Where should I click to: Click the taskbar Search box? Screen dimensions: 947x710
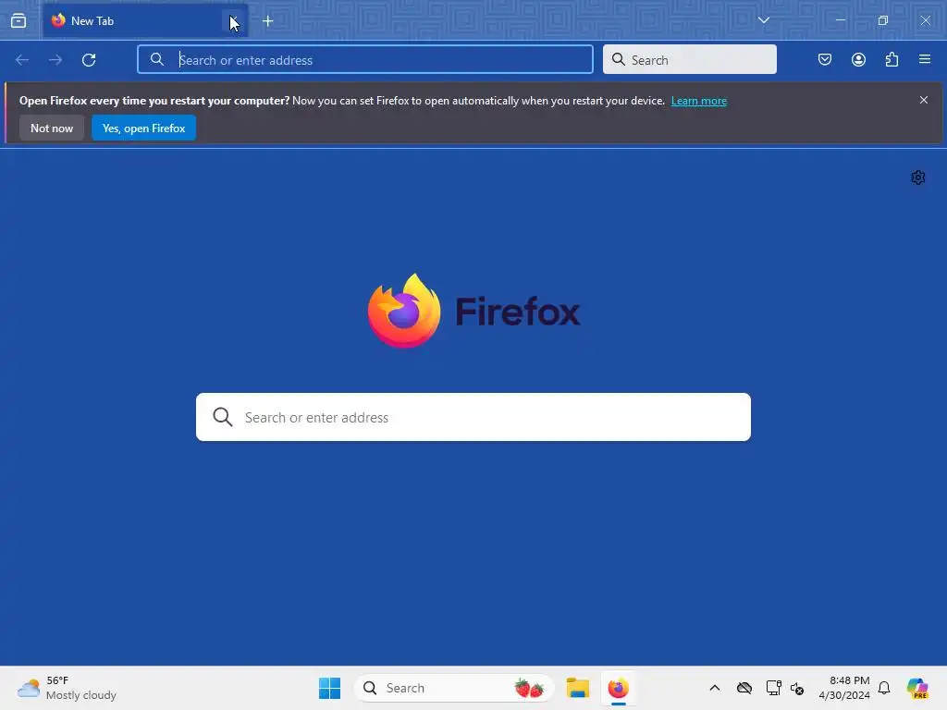pyautogui.click(x=453, y=688)
